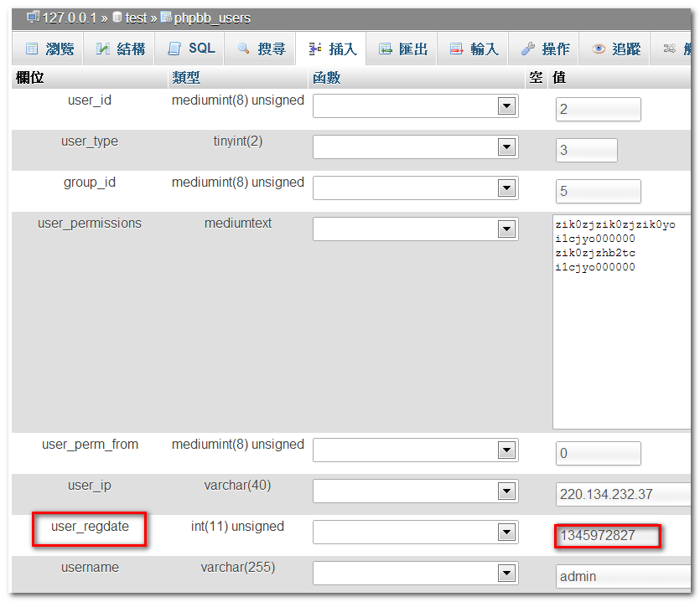Click the Operations (操作) wrench icon

(527, 49)
